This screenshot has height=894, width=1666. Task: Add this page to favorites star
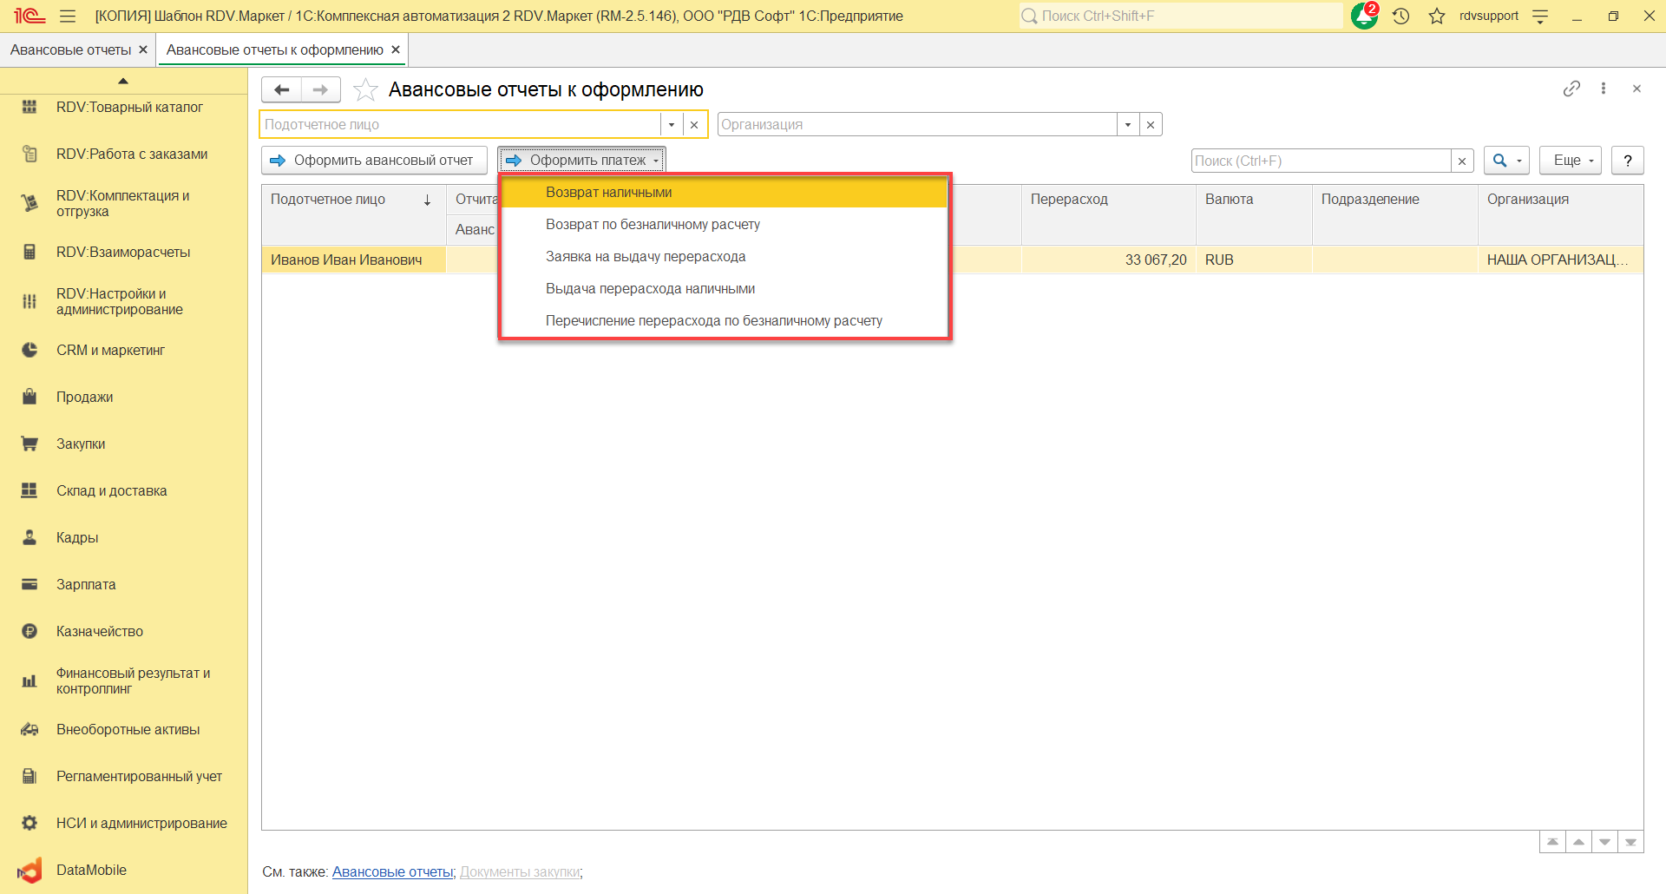[366, 90]
